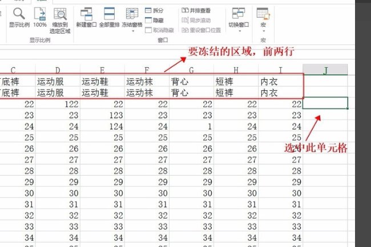
Task: Enable 并排查看 side-by-side view
Action: pos(196,10)
